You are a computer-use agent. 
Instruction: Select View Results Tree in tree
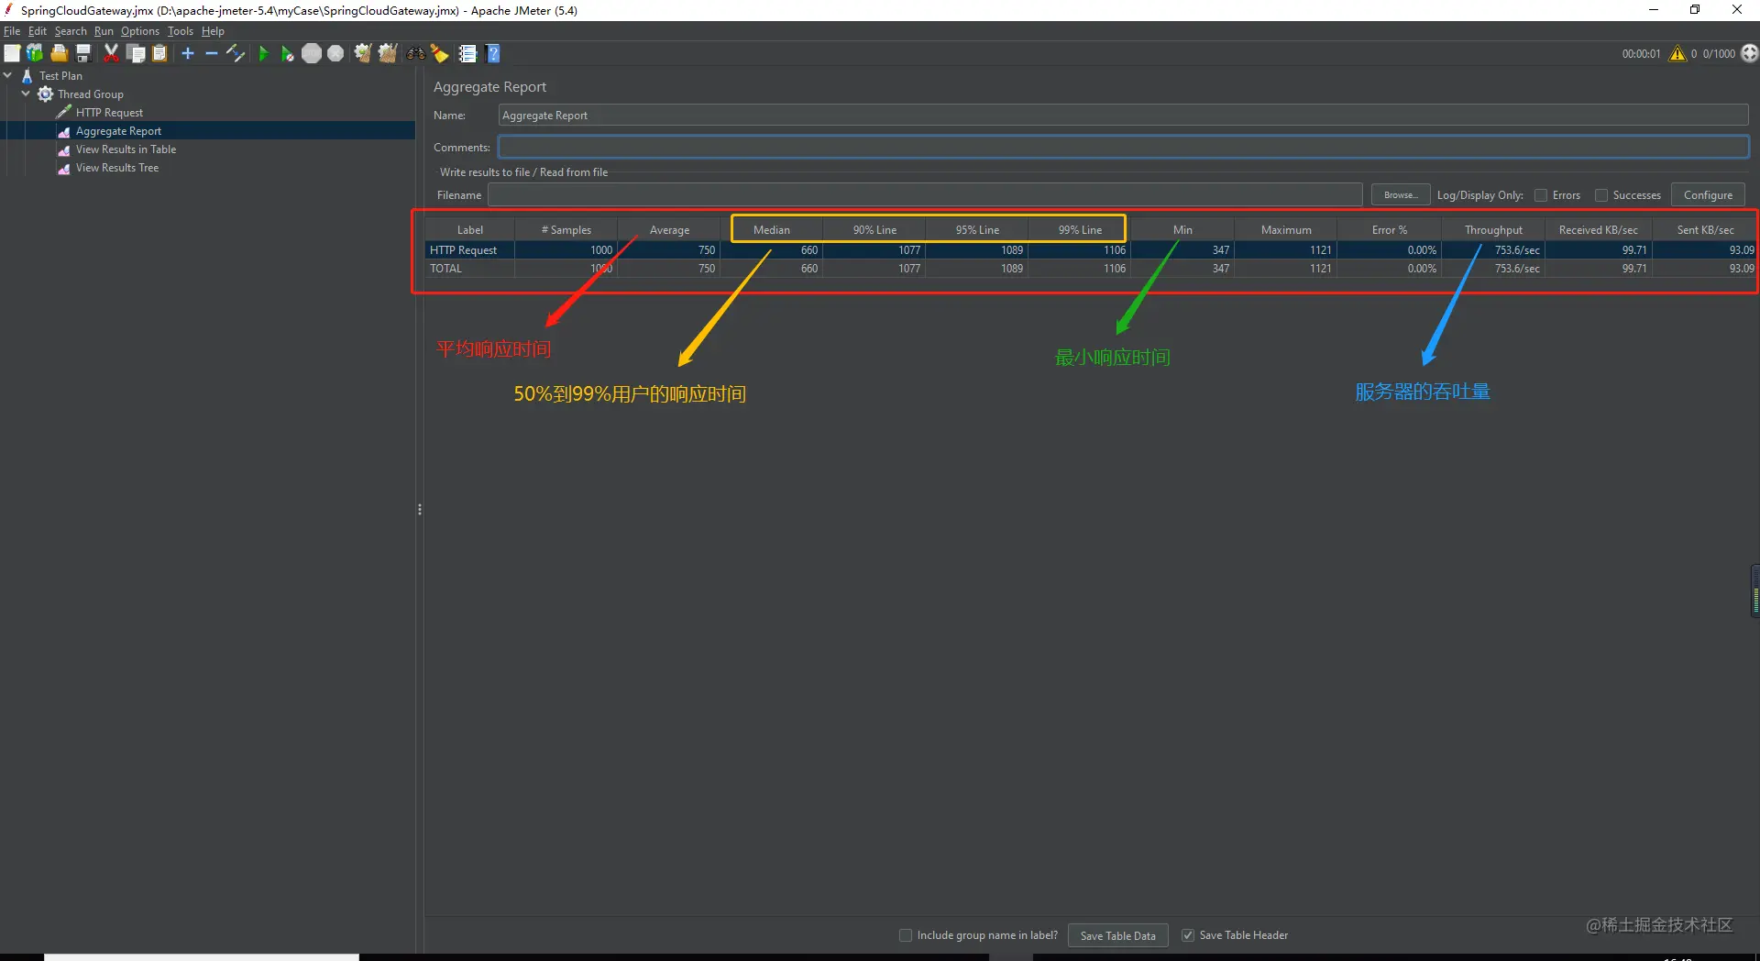point(117,168)
